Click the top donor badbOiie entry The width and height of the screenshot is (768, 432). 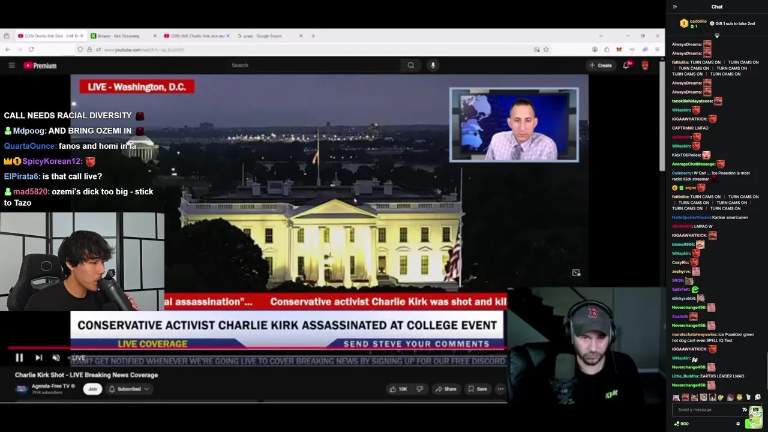tap(693, 23)
